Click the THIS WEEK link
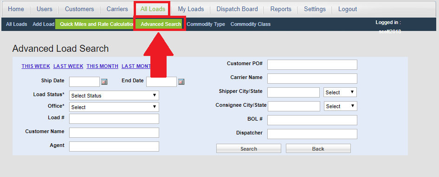Screen dimensions: 439x177 pos(36,66)
